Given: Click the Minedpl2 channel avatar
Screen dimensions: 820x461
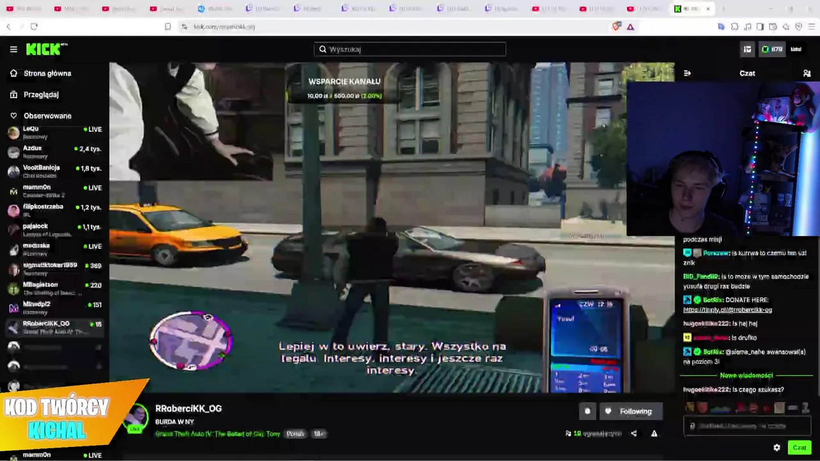Looking at the screenshot, I should coord(13,309).
